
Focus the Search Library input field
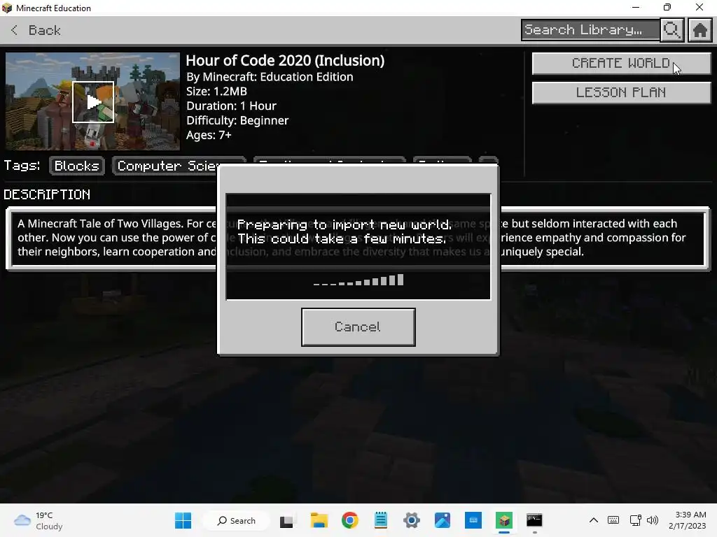(x=590, y=30)
